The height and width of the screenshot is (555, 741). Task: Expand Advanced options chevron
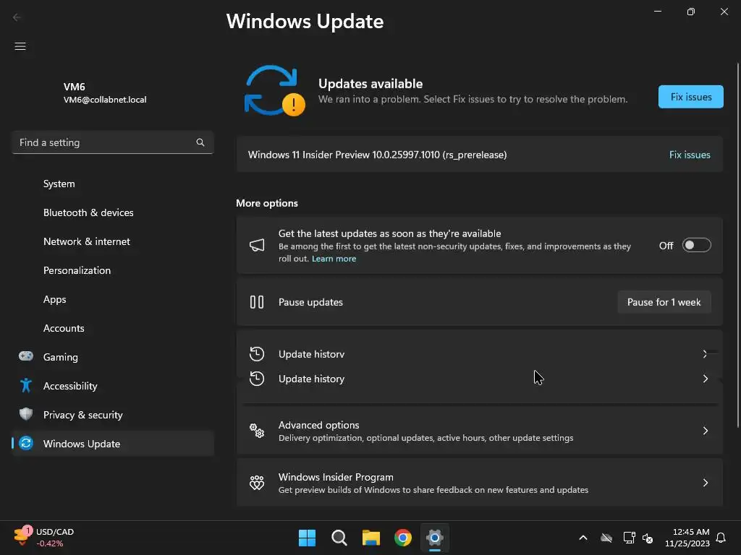[x=705, y=431]
